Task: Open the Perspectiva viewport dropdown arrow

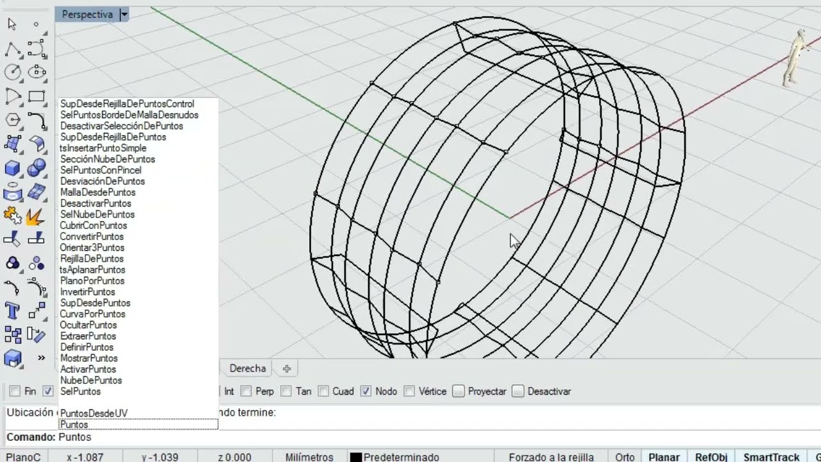Action: pyautogui.click(x=124, y=14)
